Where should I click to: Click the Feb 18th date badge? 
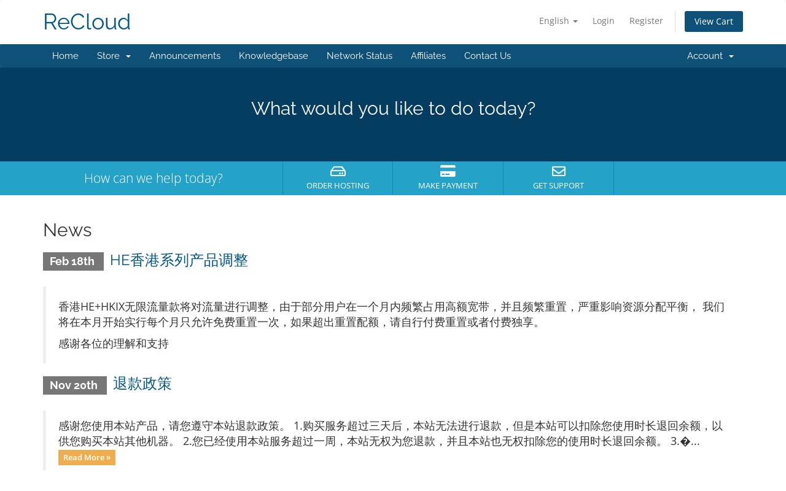coord(73,261)
